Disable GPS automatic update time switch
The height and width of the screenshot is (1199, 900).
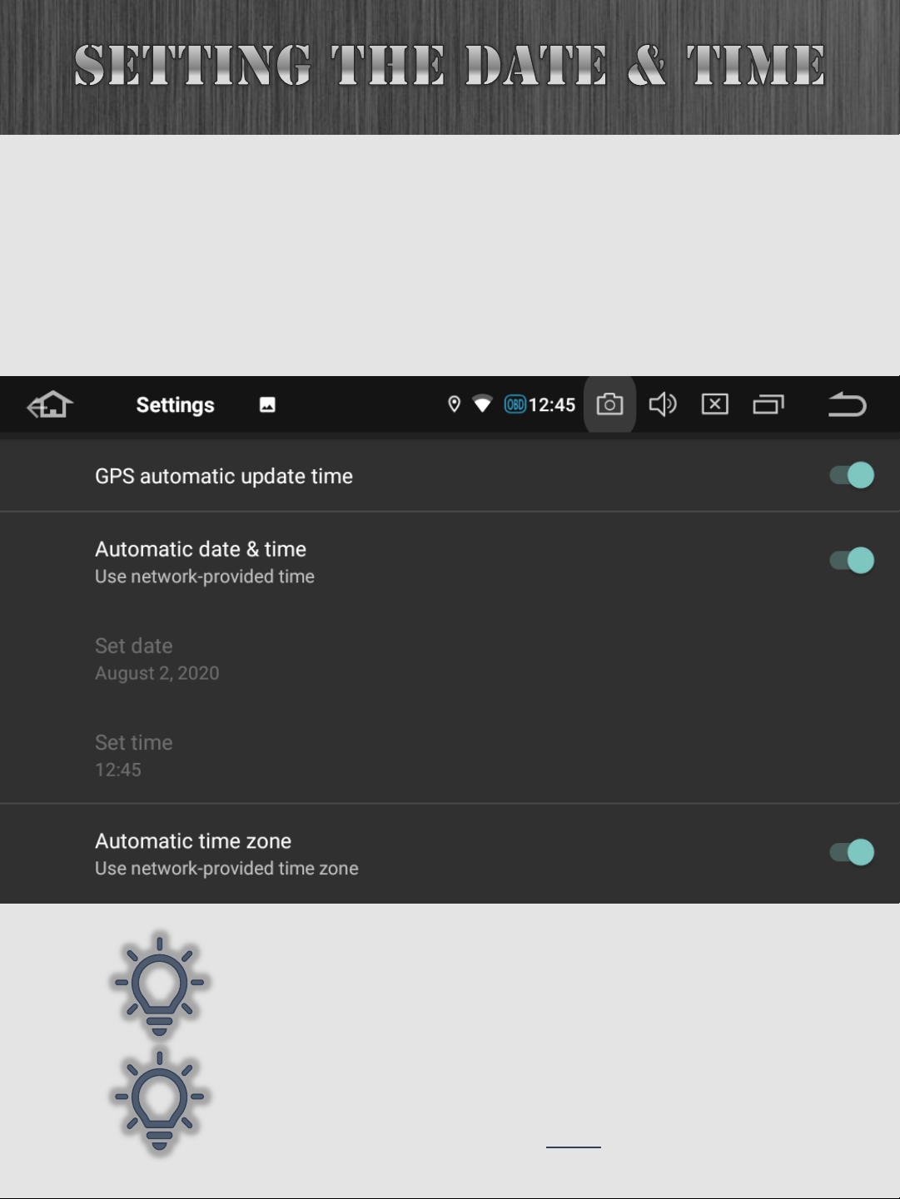852,475
